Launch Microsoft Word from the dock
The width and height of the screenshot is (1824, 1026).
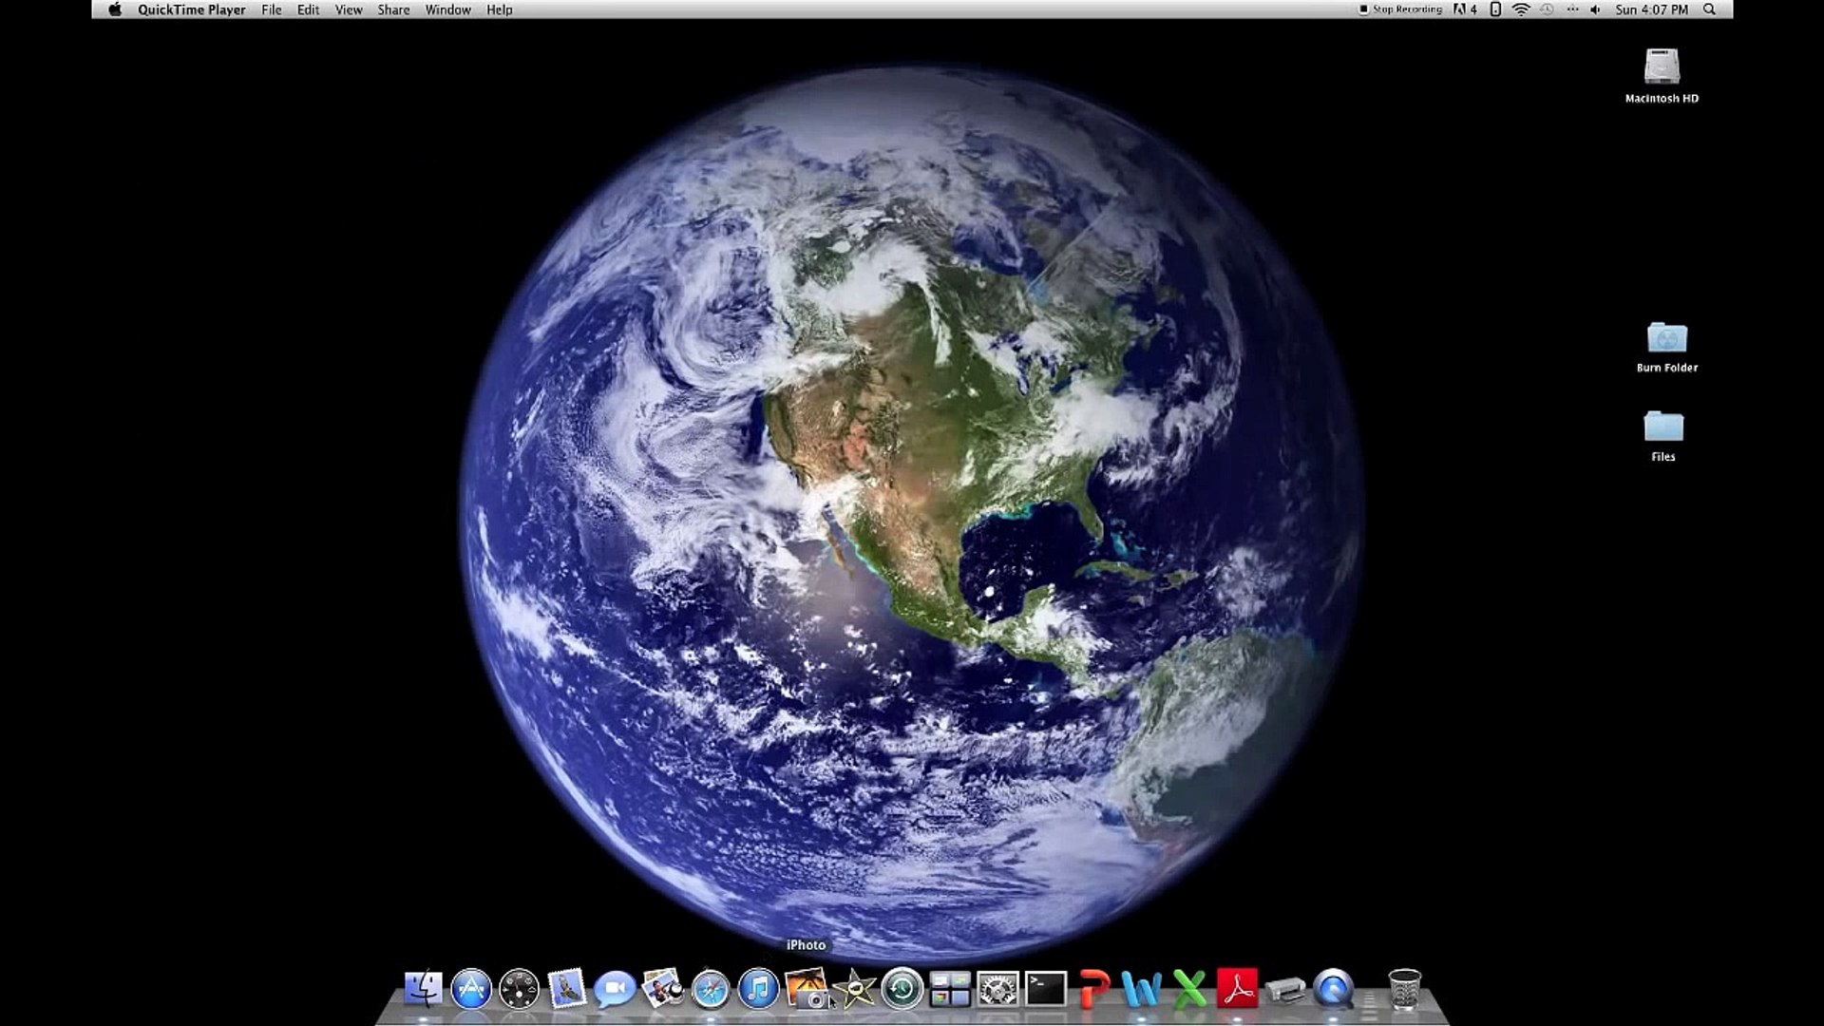(x=1141, y=989)
